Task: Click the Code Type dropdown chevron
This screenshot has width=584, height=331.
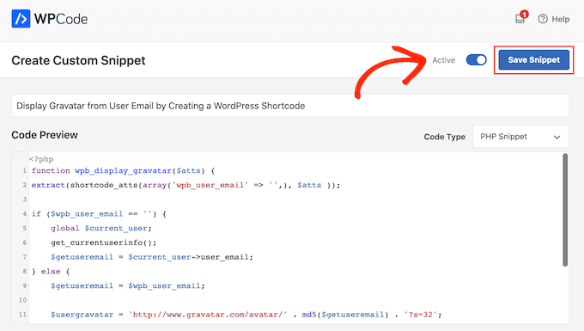Action: click(x=557, y=138)
